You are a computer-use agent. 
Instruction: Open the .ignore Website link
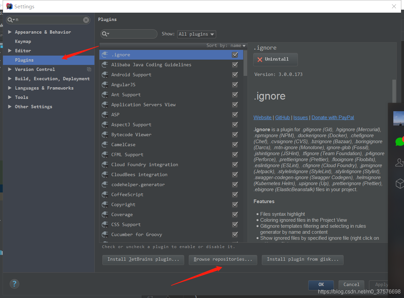pyautogui.click(x=263, y=118)
